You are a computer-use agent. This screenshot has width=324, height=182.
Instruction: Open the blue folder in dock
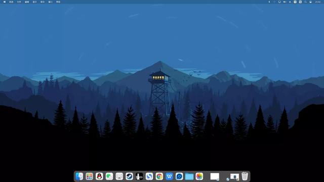pyautogui.click(x=189, y=176)
